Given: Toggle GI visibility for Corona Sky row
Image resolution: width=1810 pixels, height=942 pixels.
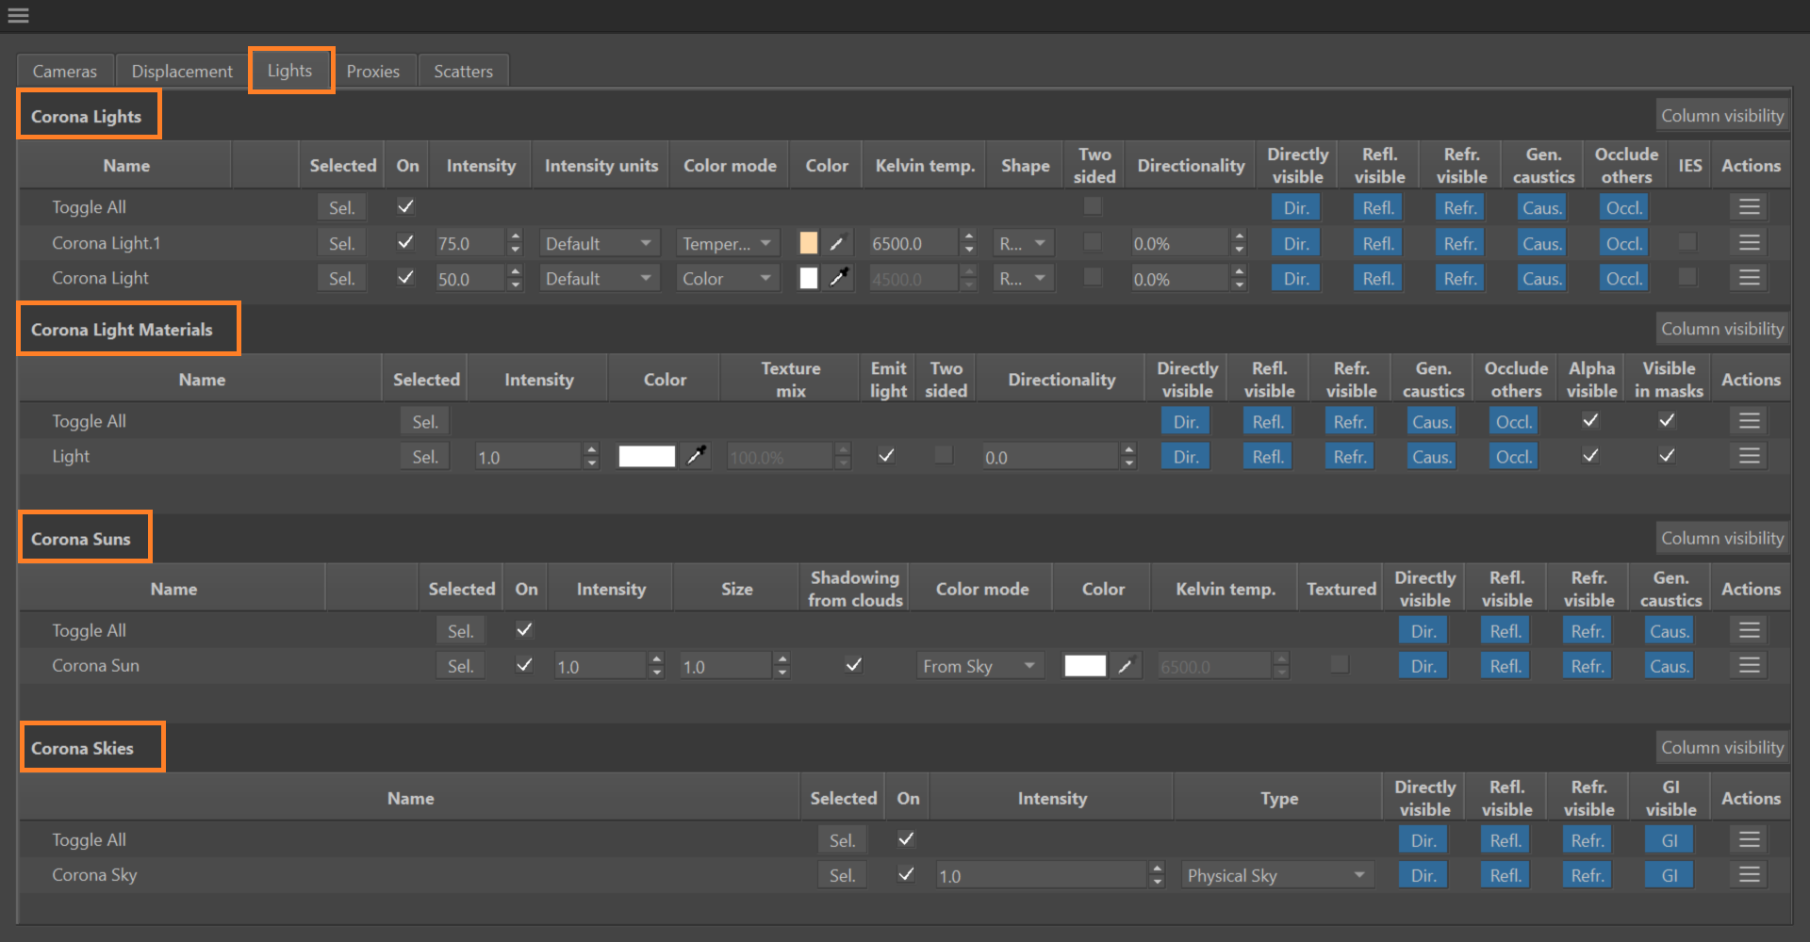Looking at the screenshot, I should (x=1669, y=875).
